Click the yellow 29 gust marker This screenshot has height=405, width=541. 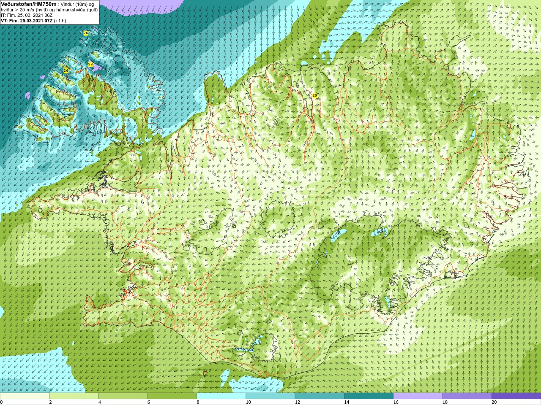point(315,96)
